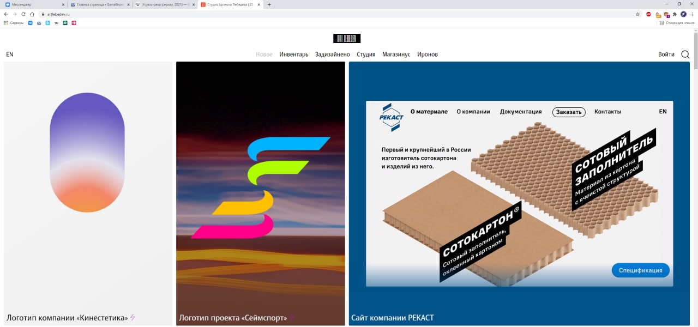Open the Wikipedia W bookmark icon
Screen dimensions: 698x327
click(x=57, y=23)
